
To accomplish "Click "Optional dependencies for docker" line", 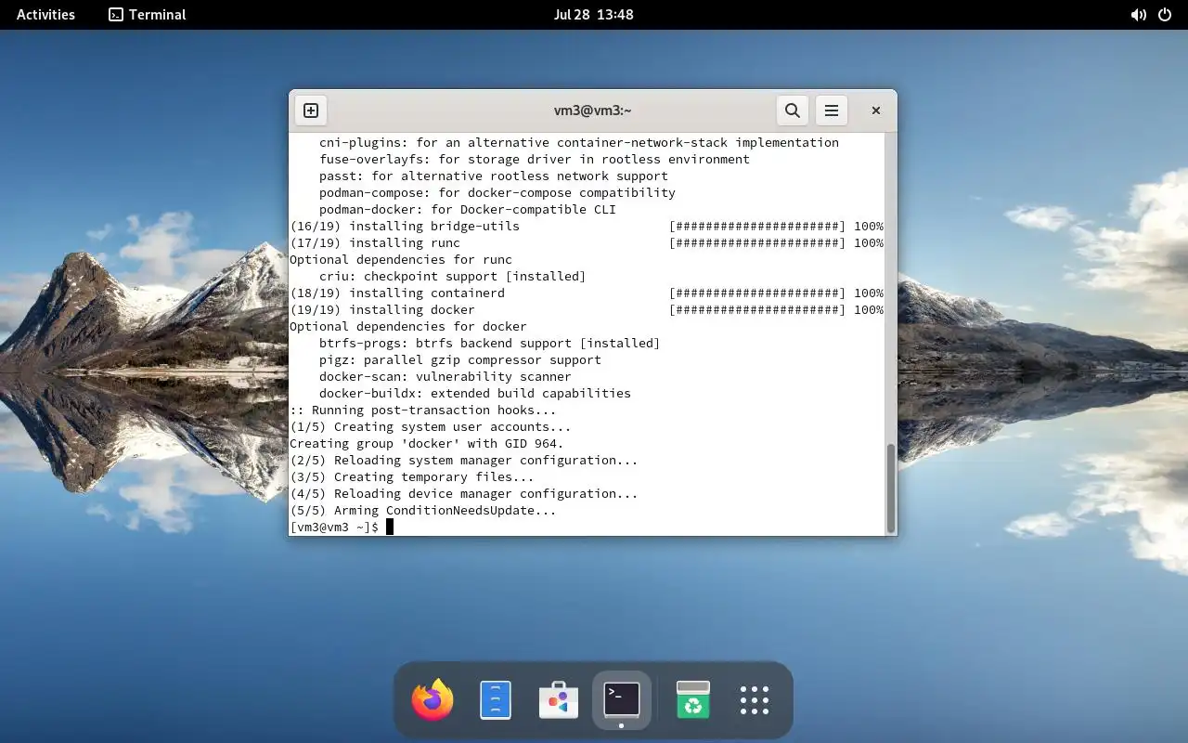I will [408, 327].
